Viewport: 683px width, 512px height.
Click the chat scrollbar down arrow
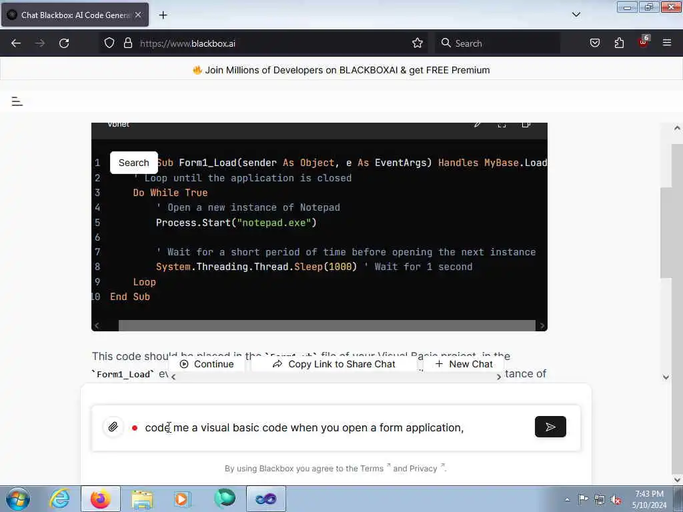[x=666, y=377]
